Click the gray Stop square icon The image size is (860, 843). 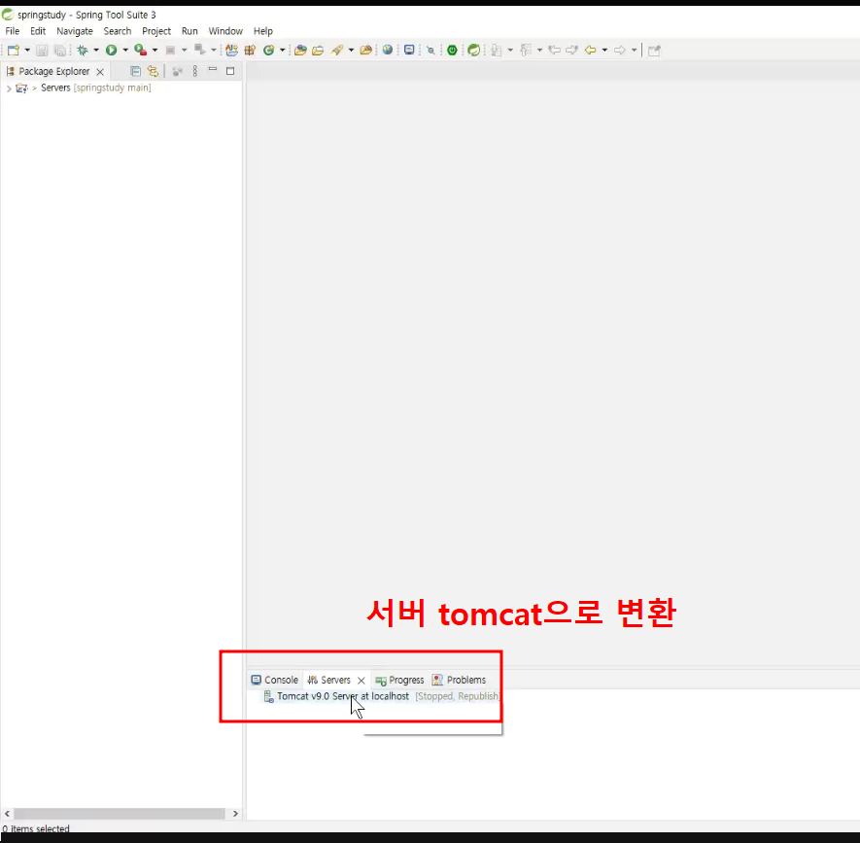coord(171,51)
